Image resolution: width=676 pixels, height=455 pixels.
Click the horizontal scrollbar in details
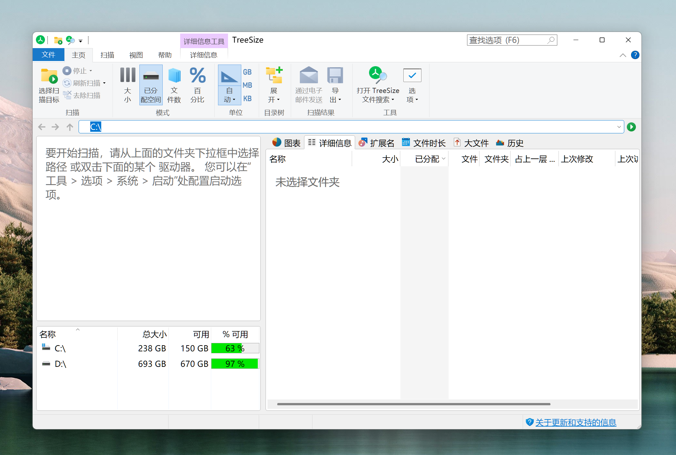point(414,404)
